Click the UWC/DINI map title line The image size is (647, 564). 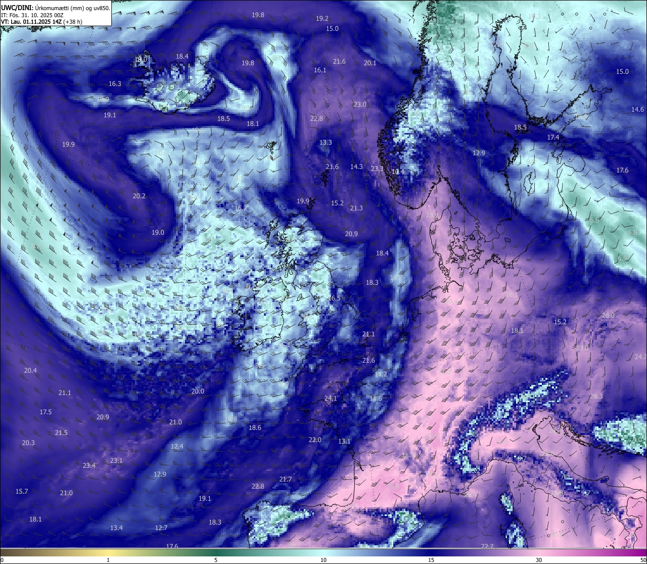point(56,8)
